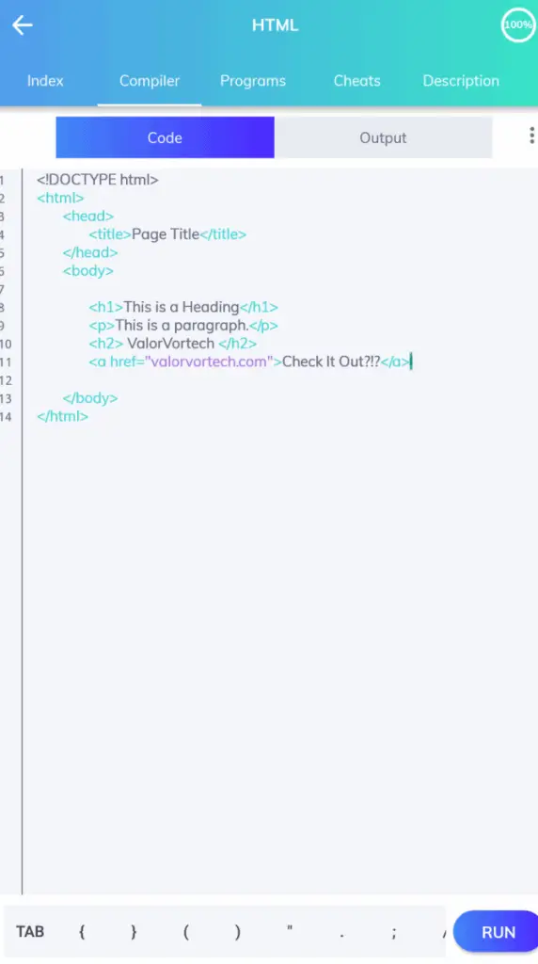Tap the back arrow icon
This screenshot has height=964, width=538.
click(x=23, y=25)
